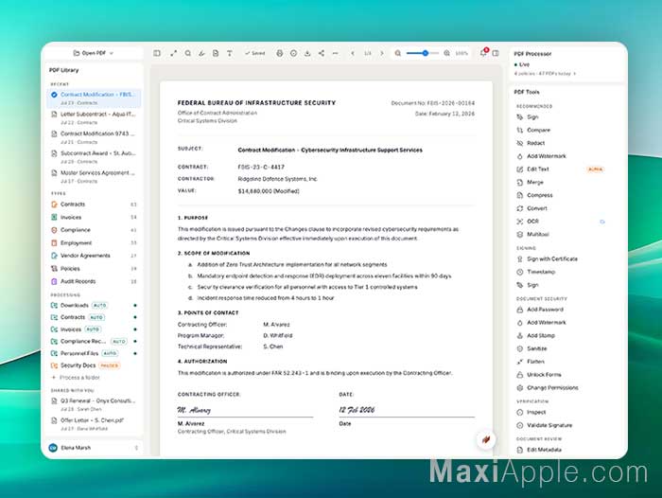Open Q3 Renewal - Onyx Consulting shared file
662x498 pixels.
94,404
